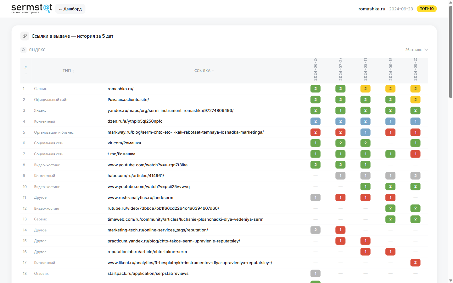Click the Отзовик type cell

[x=41, y=274]
